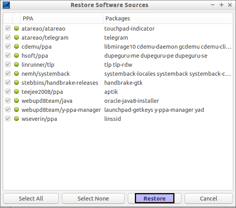The image size is (236, 208).
Task: Click green status dot beside linrunner/tlp
Action: pos(16,64)
